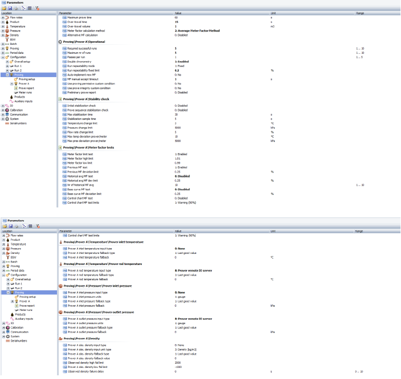
Task: Click the columns view icon in the top Parameters toolbar
Action: tap(30, 8)
